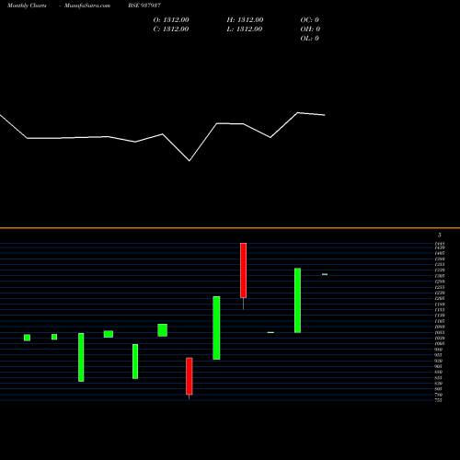Click the white line chart's lowest dip
Viewport: 460px width, 460px height.
pyautogui.click(x=190, y=161)
